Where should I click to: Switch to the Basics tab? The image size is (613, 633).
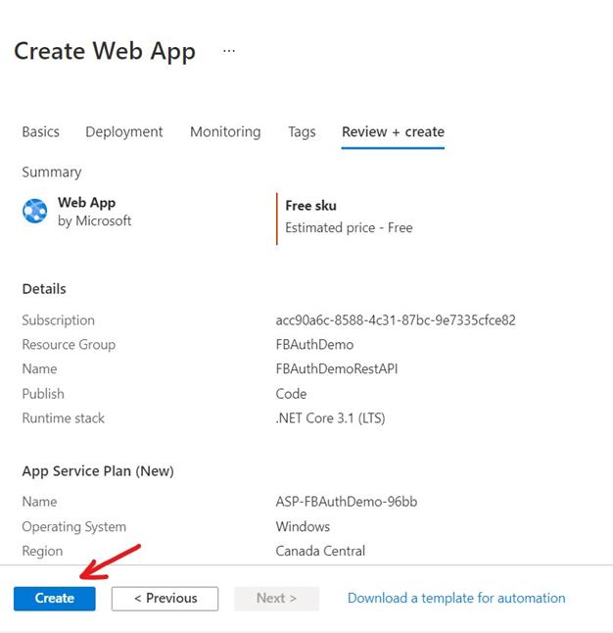coord(41,132)
